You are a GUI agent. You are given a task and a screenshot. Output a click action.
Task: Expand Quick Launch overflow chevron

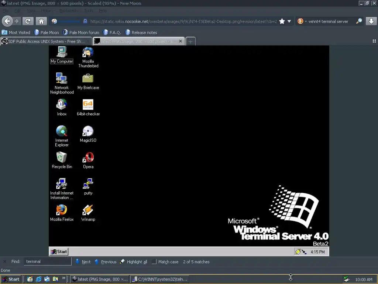point(63,278)
